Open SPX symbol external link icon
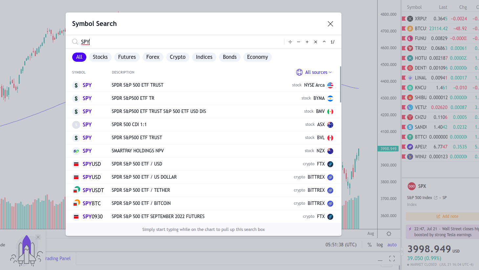The height and width of the screenshot is (270, 479). pos(436,198)
